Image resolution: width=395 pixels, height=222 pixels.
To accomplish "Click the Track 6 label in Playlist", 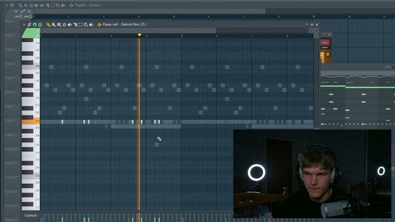I will 10,92.
